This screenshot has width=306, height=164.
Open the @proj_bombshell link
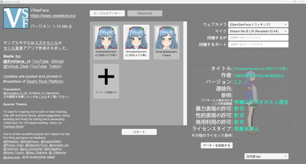coord(31,149)
